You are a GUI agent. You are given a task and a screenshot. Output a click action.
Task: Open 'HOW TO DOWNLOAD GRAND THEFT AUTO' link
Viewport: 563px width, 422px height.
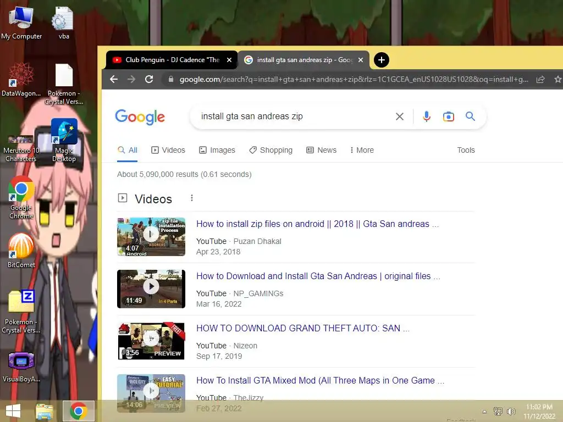(303, 329)
